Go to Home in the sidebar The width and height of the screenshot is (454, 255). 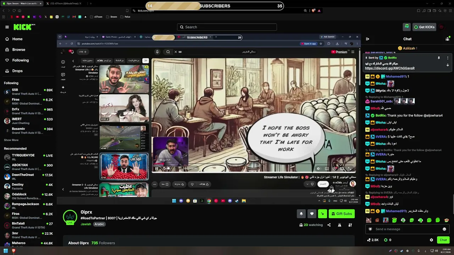pyautogui.click(x=17, y=39)
